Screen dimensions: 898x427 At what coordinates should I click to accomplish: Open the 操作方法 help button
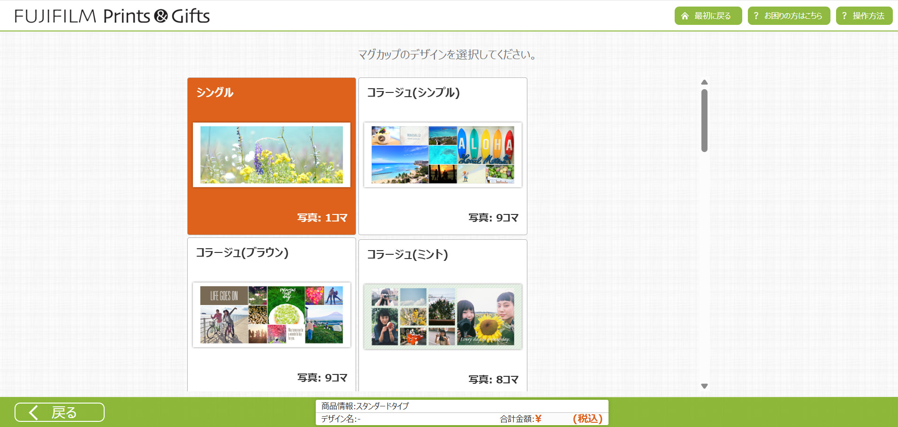(864, 16)
